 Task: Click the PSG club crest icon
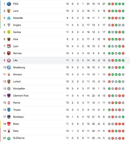coord(9,4)
